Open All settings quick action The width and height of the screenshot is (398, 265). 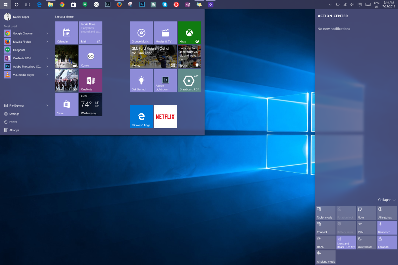coord(387,213)
